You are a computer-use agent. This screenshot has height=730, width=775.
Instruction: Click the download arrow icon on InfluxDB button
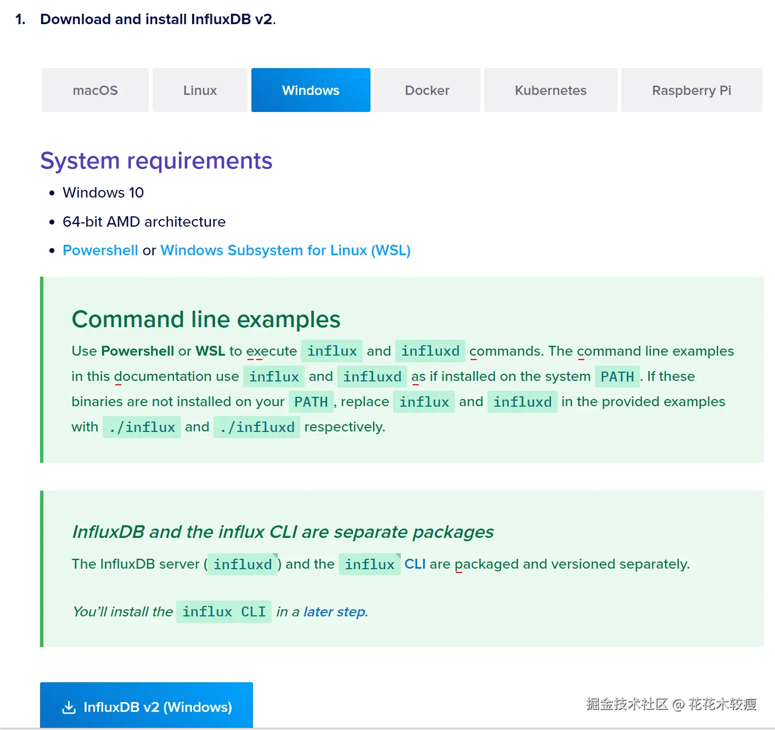click(x=69, y=707)
